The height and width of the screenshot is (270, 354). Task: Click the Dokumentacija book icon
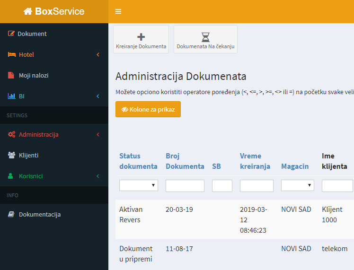click(11, 214)
